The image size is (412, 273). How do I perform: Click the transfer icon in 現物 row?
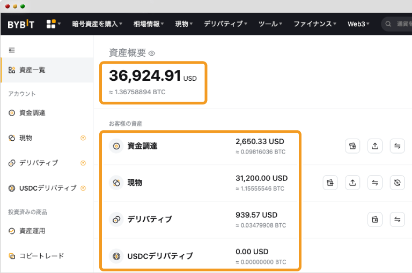(x=375, y=183)
